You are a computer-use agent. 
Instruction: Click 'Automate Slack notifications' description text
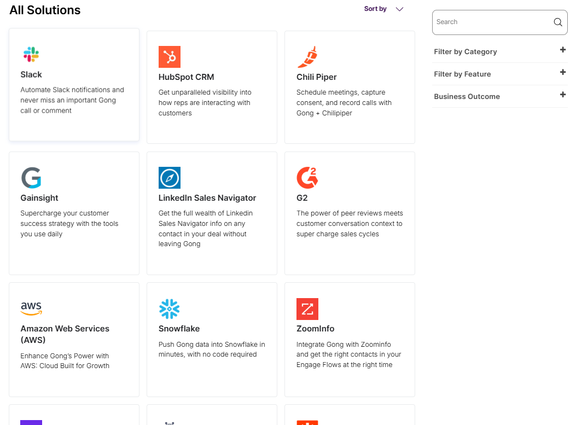pos(72,100)
